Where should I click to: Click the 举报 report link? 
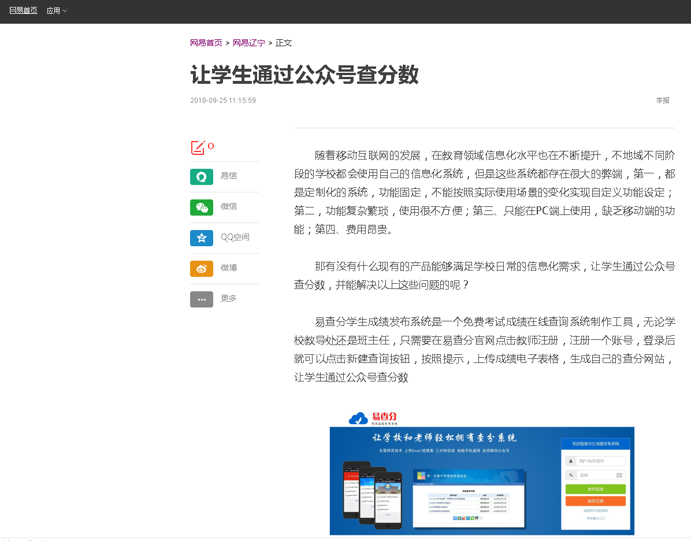click(663, 101)
